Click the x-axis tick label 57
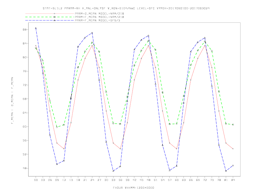 (x=170, y=180)
